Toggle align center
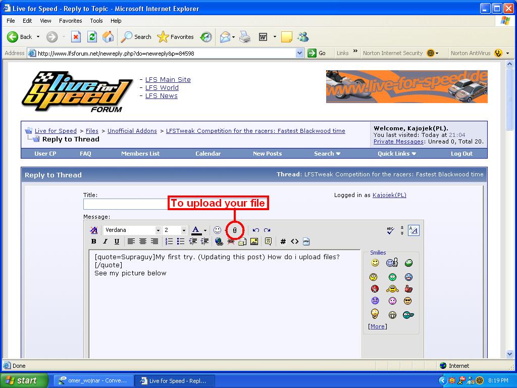Image resolution: width=517 pixels, height=388 pixels. click(143, 241)
